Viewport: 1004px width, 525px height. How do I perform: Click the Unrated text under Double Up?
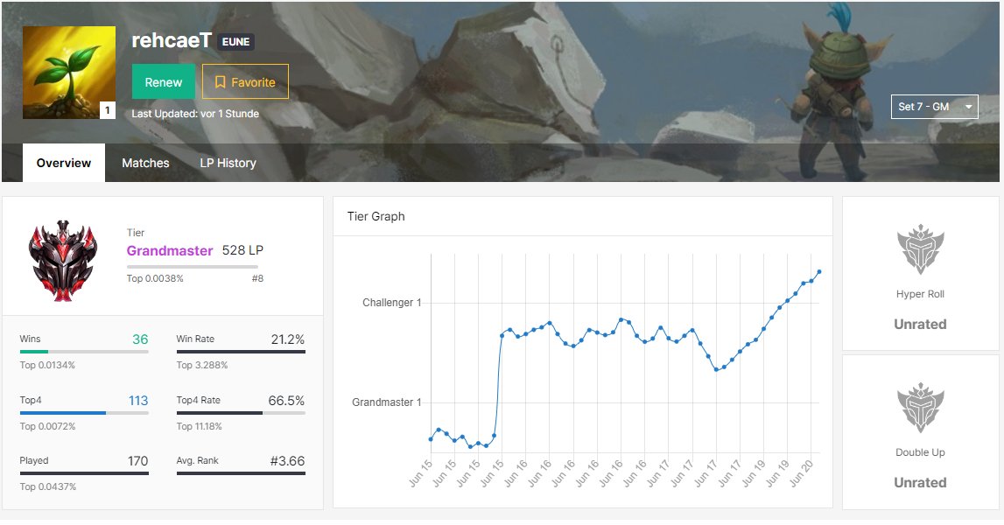click(x=920, y=482)
